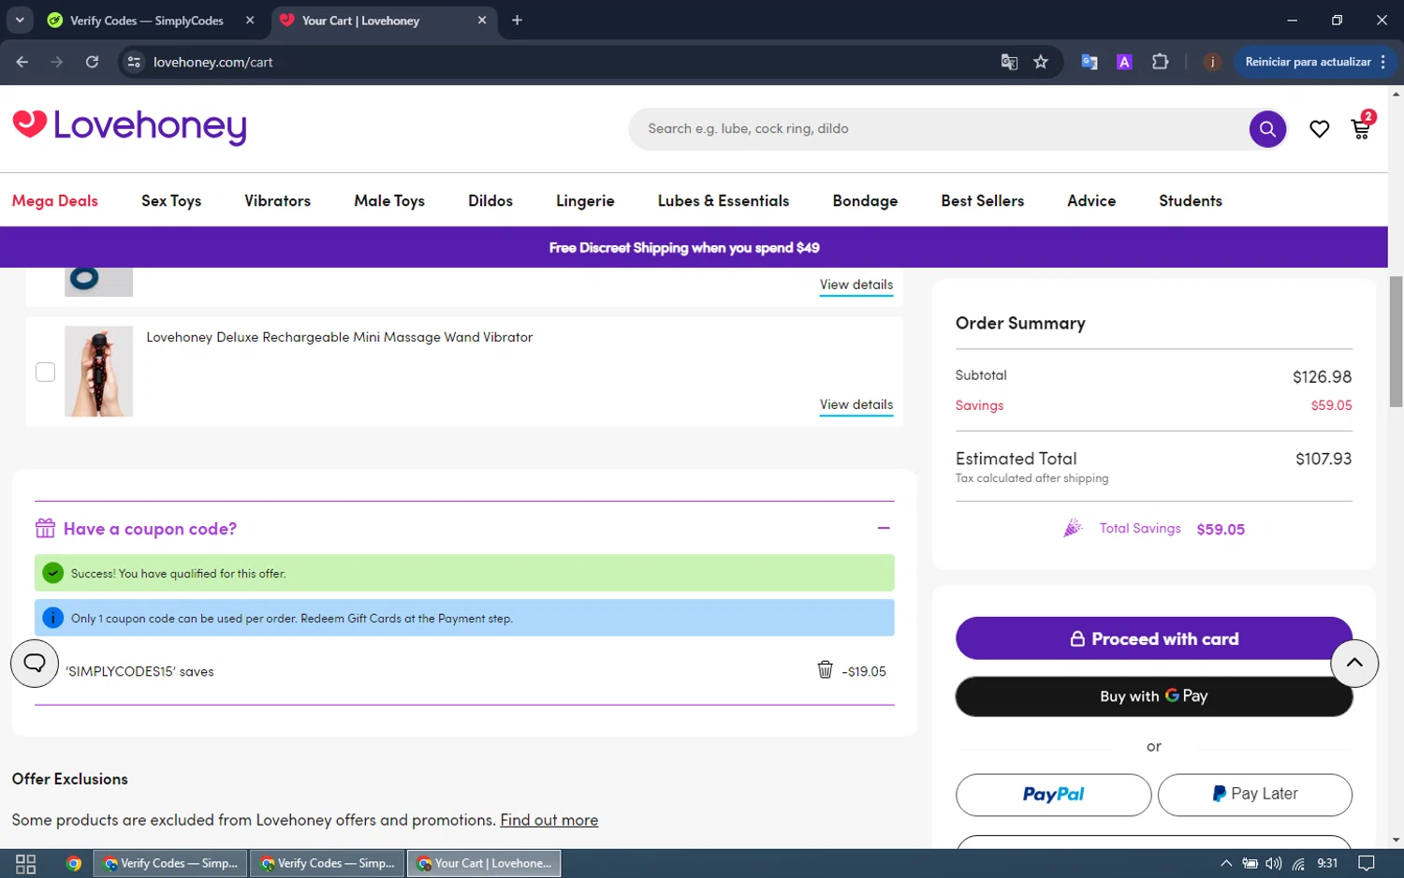Viewport: 1404px width, 878px height.
Task: Click the purple search magnifier button
Action: pos(1267,129)
